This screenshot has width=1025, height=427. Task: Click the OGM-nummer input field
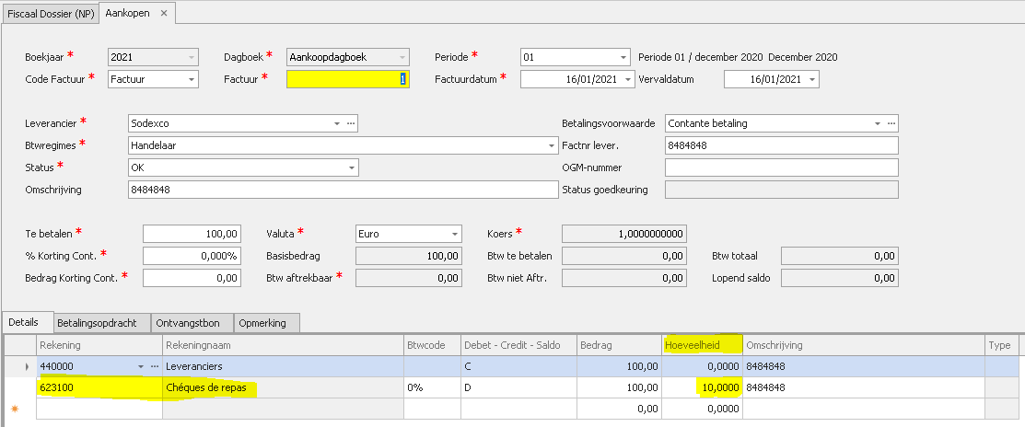[x=780, y=167]
